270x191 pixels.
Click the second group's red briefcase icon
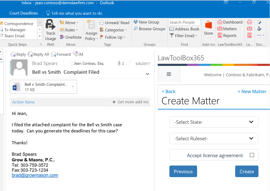pos(250,29)
